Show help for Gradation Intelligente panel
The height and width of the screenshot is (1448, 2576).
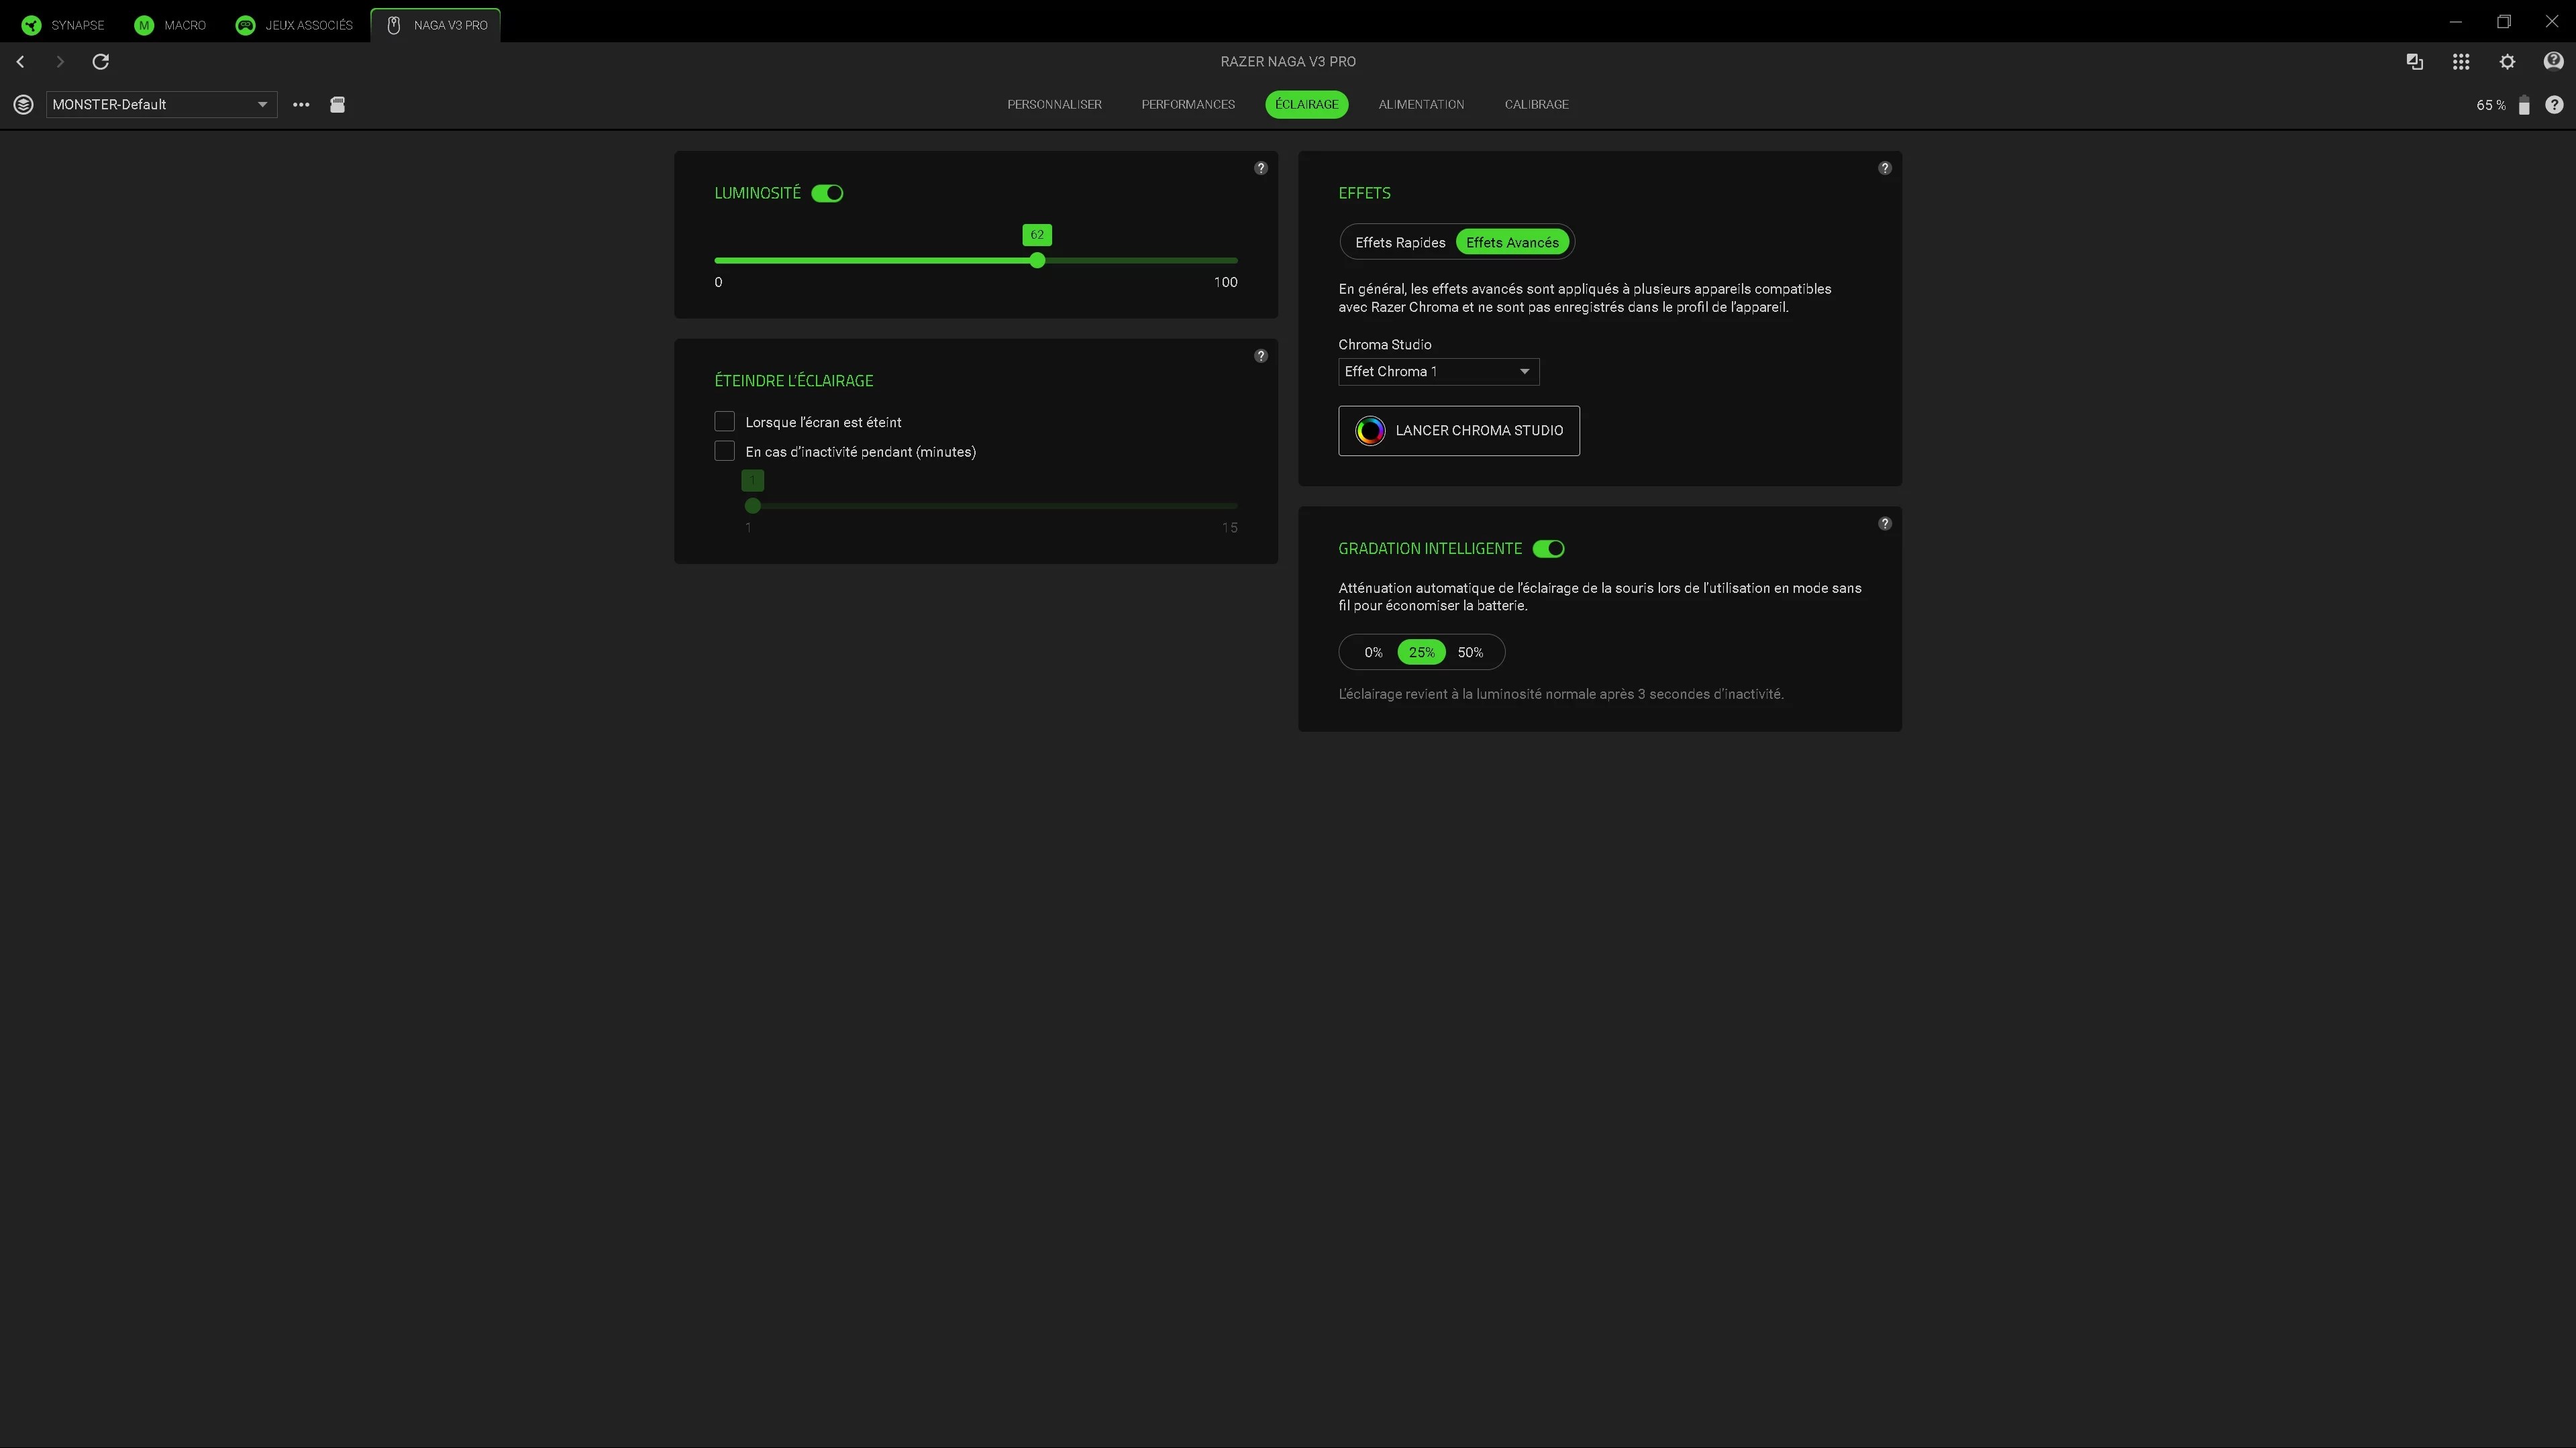coord(1885,524)
